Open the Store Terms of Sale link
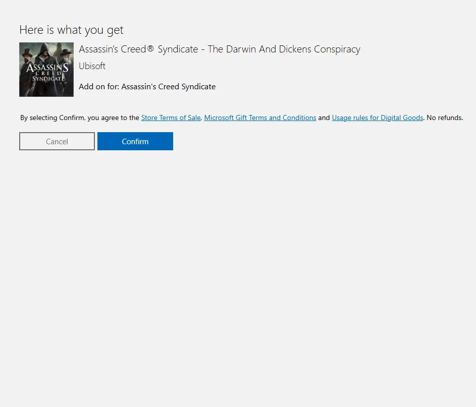476x407 pixels. (x=171, y=118)
